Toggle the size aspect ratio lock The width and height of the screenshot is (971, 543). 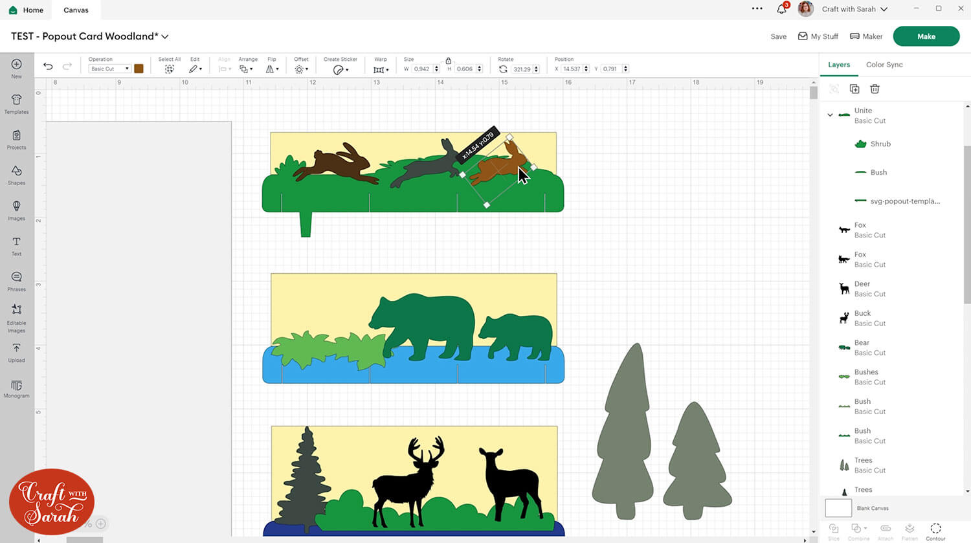click(x=448, y=60)
